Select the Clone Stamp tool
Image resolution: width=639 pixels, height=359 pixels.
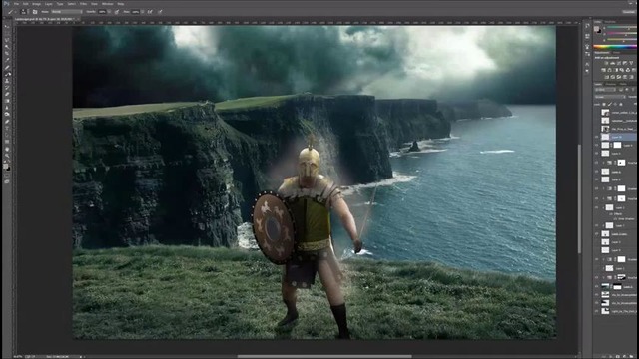[x=7, y=81]
